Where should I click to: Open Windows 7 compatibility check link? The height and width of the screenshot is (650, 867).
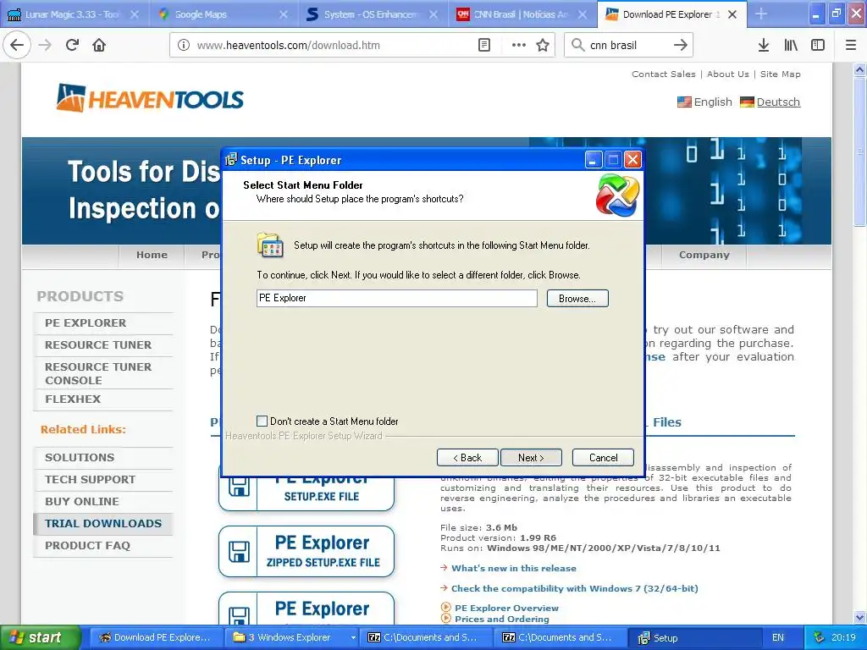pyautogui.click(x=575, y=589)
